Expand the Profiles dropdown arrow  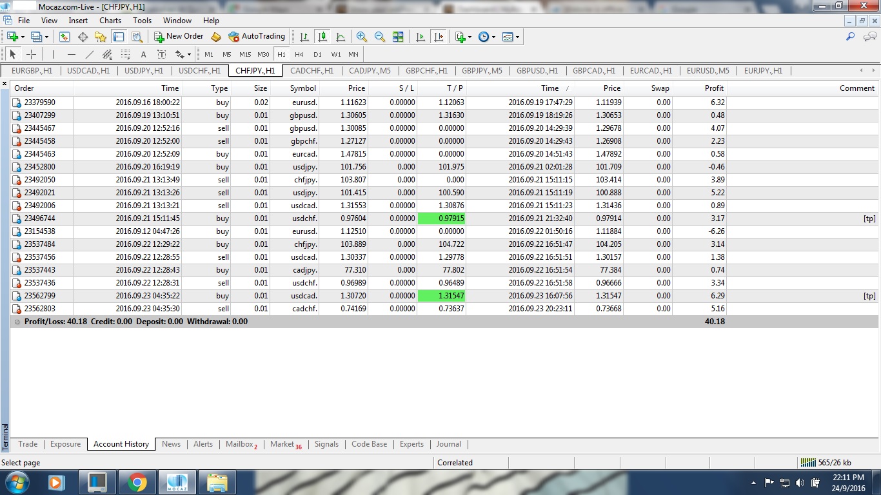[x=46, y=37]
